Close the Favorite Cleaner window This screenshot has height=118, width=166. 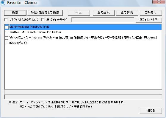coord(159,2)
